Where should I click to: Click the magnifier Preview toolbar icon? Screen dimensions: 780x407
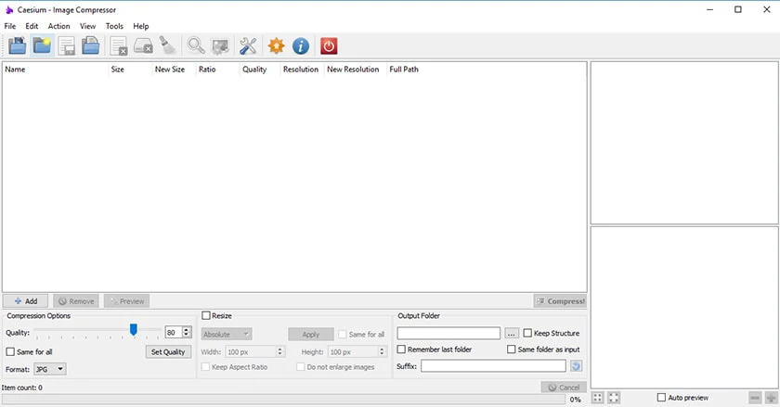coord(196,46)
